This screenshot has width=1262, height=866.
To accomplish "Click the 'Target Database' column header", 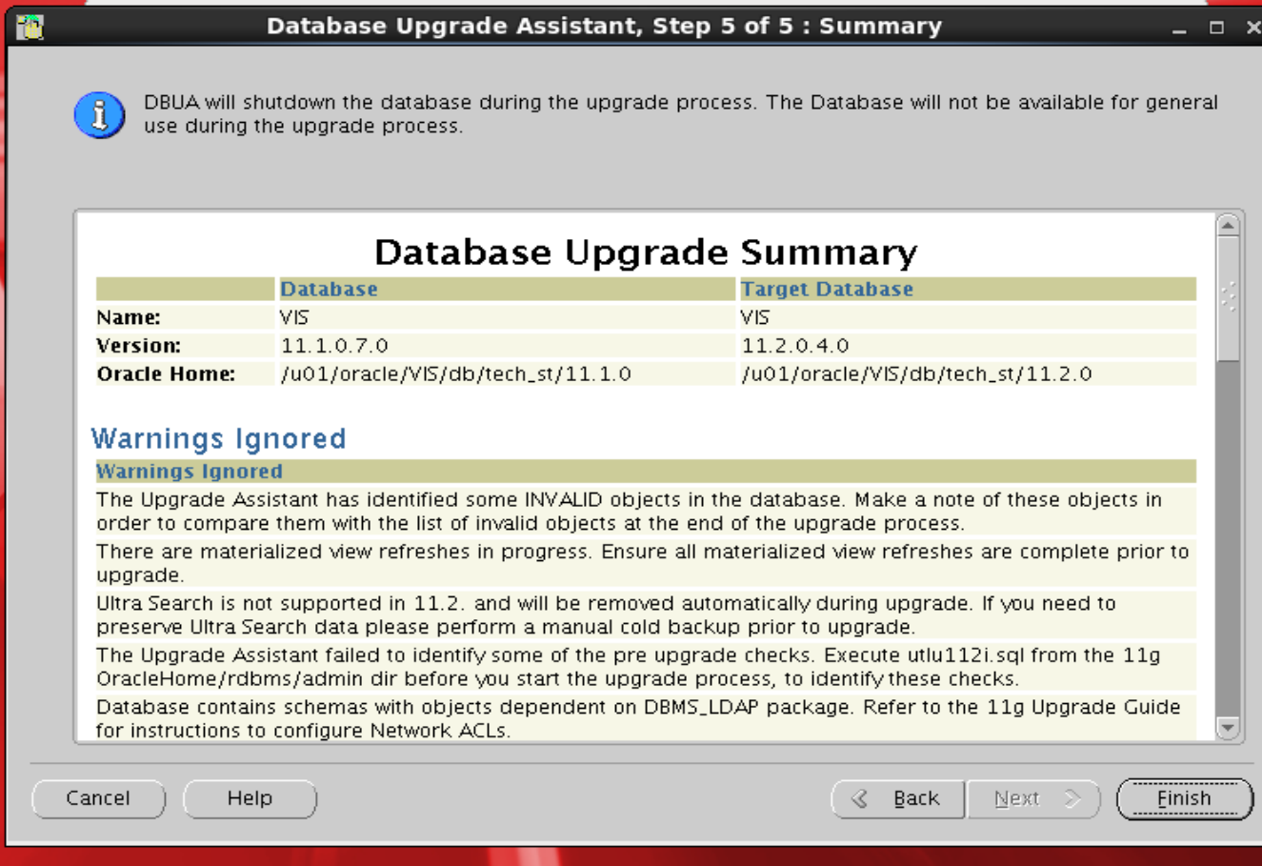I will pyautogui.click(x=827, y=289).
